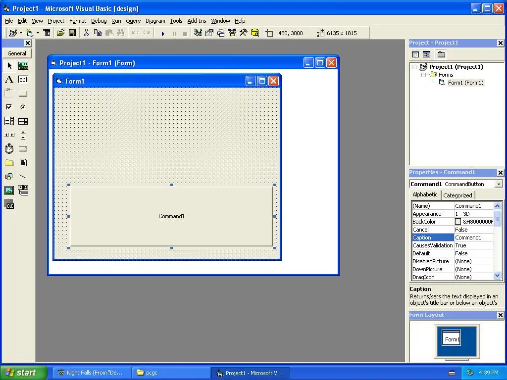Viewport: 507px width, 380px height.
Task: Select the CheckBox control in the toolbox
Action: pyautogui.click(x=9, y=107)
